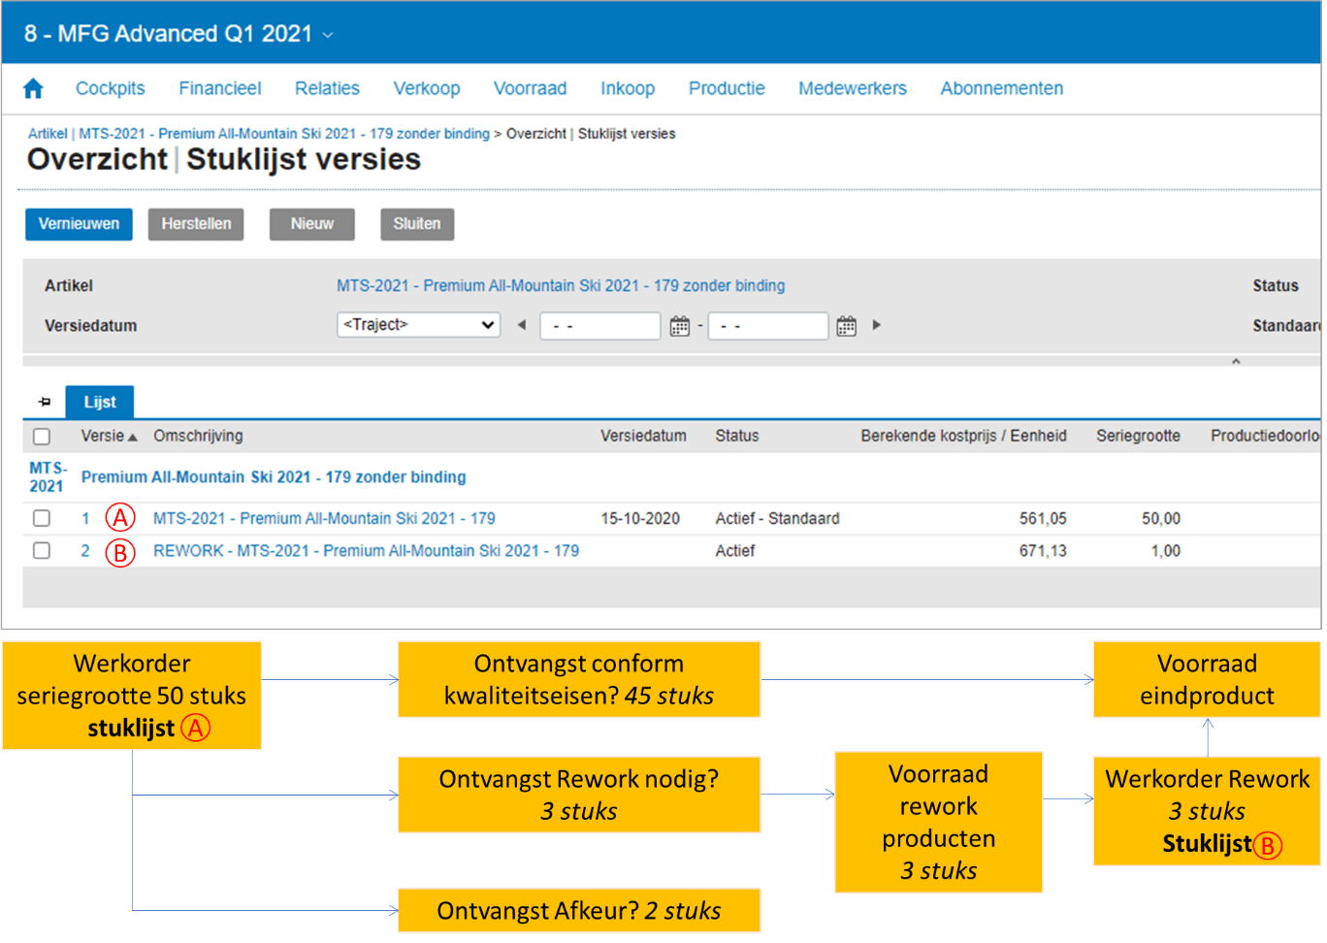Go to the home page icon
This screenshot has height=943, width=1327.
point(33,89)
